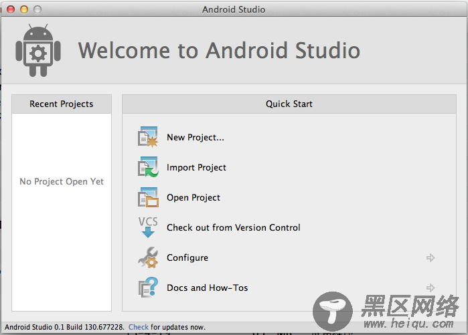This screenshot has height=335, width=468.
Task: Click the Import Project icon
Action: pyautogui.click(x=148, y=167)
